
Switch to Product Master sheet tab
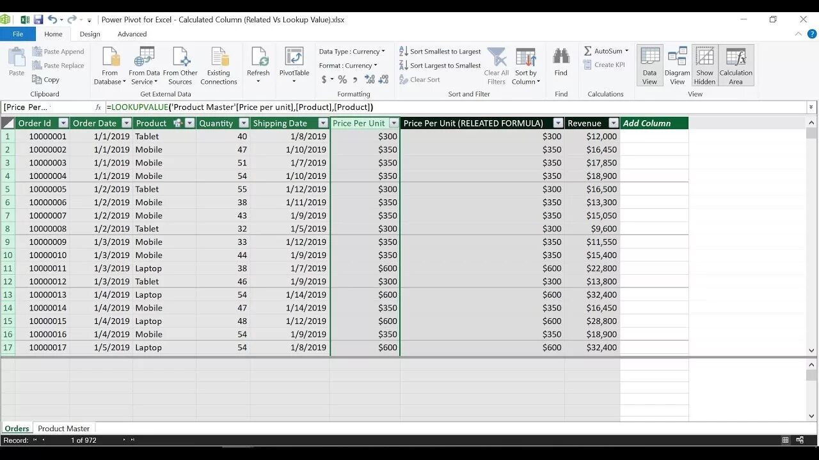coord(63,429)
